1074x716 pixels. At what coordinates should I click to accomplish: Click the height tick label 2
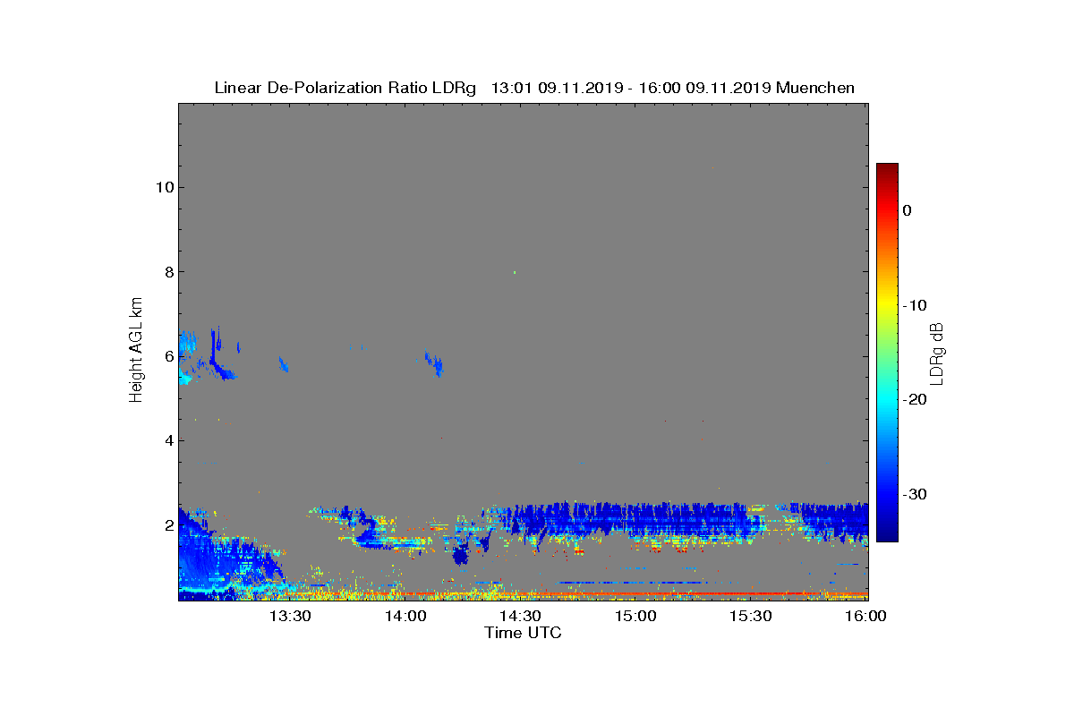pyautogui.click(x=167, y=525)
